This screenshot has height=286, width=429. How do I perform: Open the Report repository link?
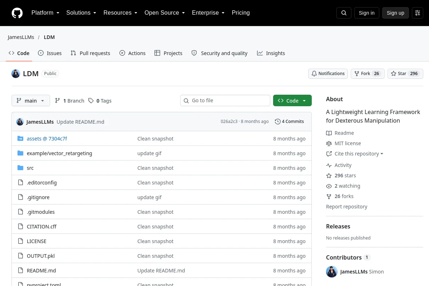pos(346,207)
